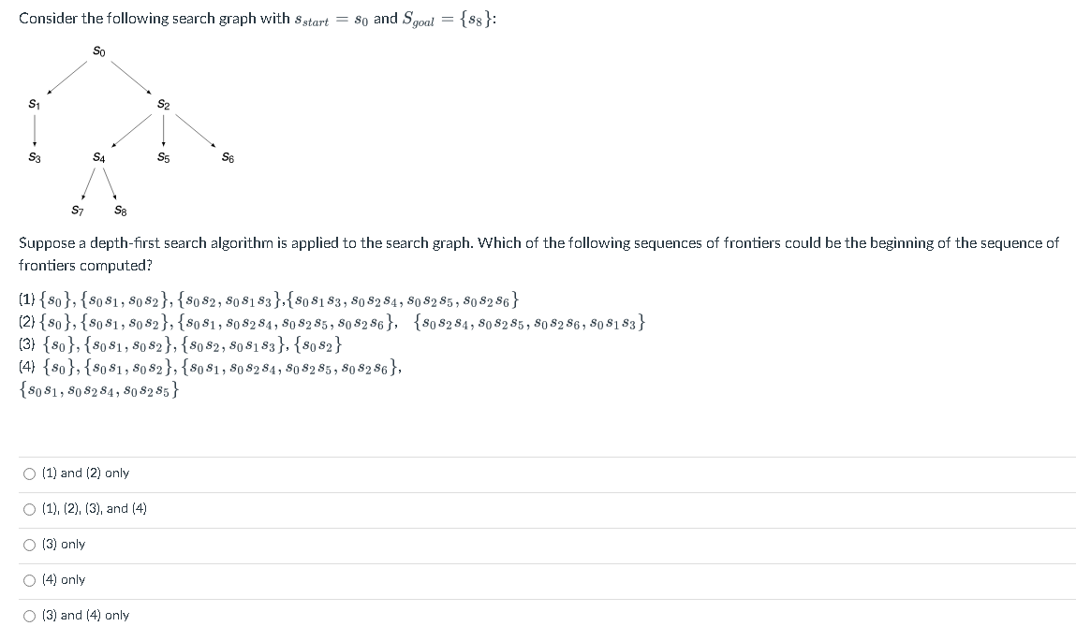The image size is (1076, 641).
Task: Click node s1 in the search graph
Action: [x=33, y=105]
